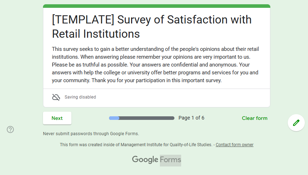The width and height of the screenshot is (308, 175).
Task: Click Retail Institutions in the title
Action: coord(96,34)
